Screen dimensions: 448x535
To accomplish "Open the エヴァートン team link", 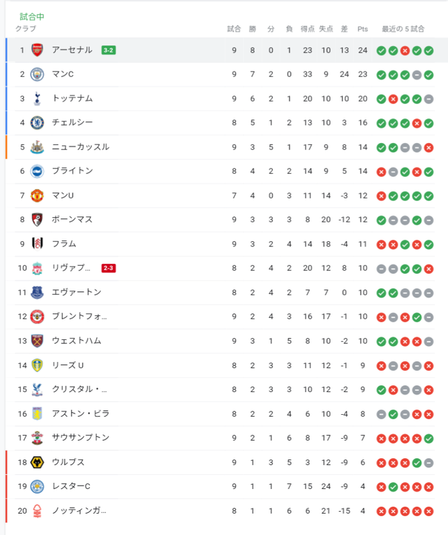I will pos(76,292).
